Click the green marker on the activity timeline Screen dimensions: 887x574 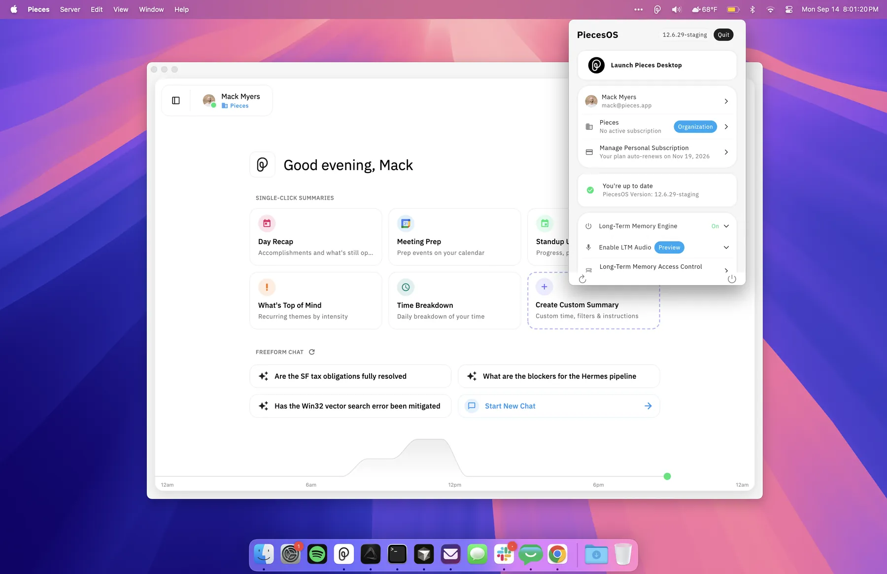click(667, 476)
